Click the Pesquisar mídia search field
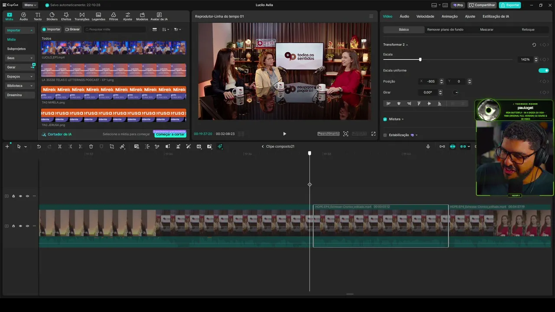This screenshot has width=555, height=312. [x=115, y=29]
